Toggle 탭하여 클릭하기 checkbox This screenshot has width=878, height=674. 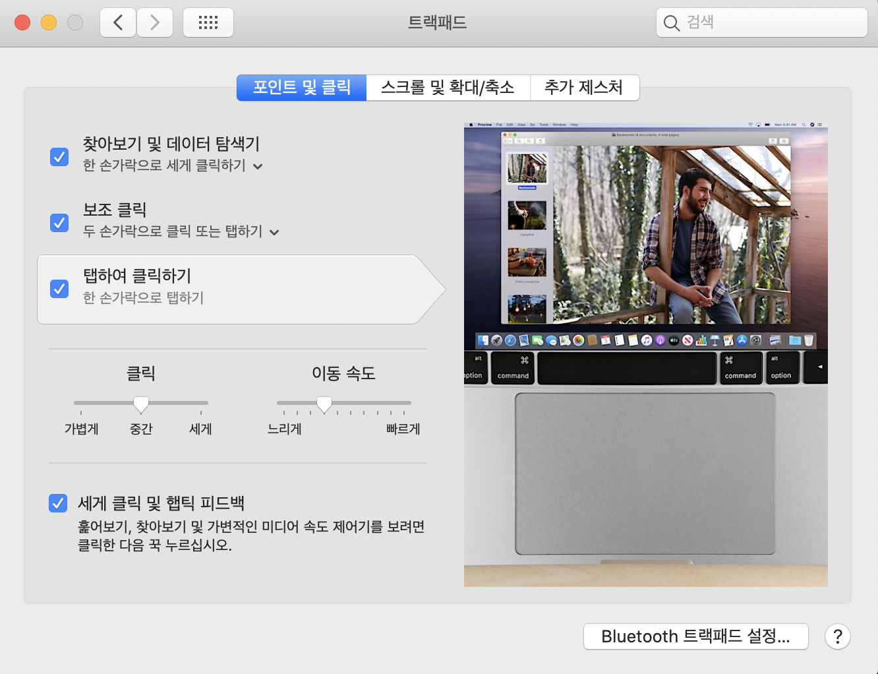59,289
